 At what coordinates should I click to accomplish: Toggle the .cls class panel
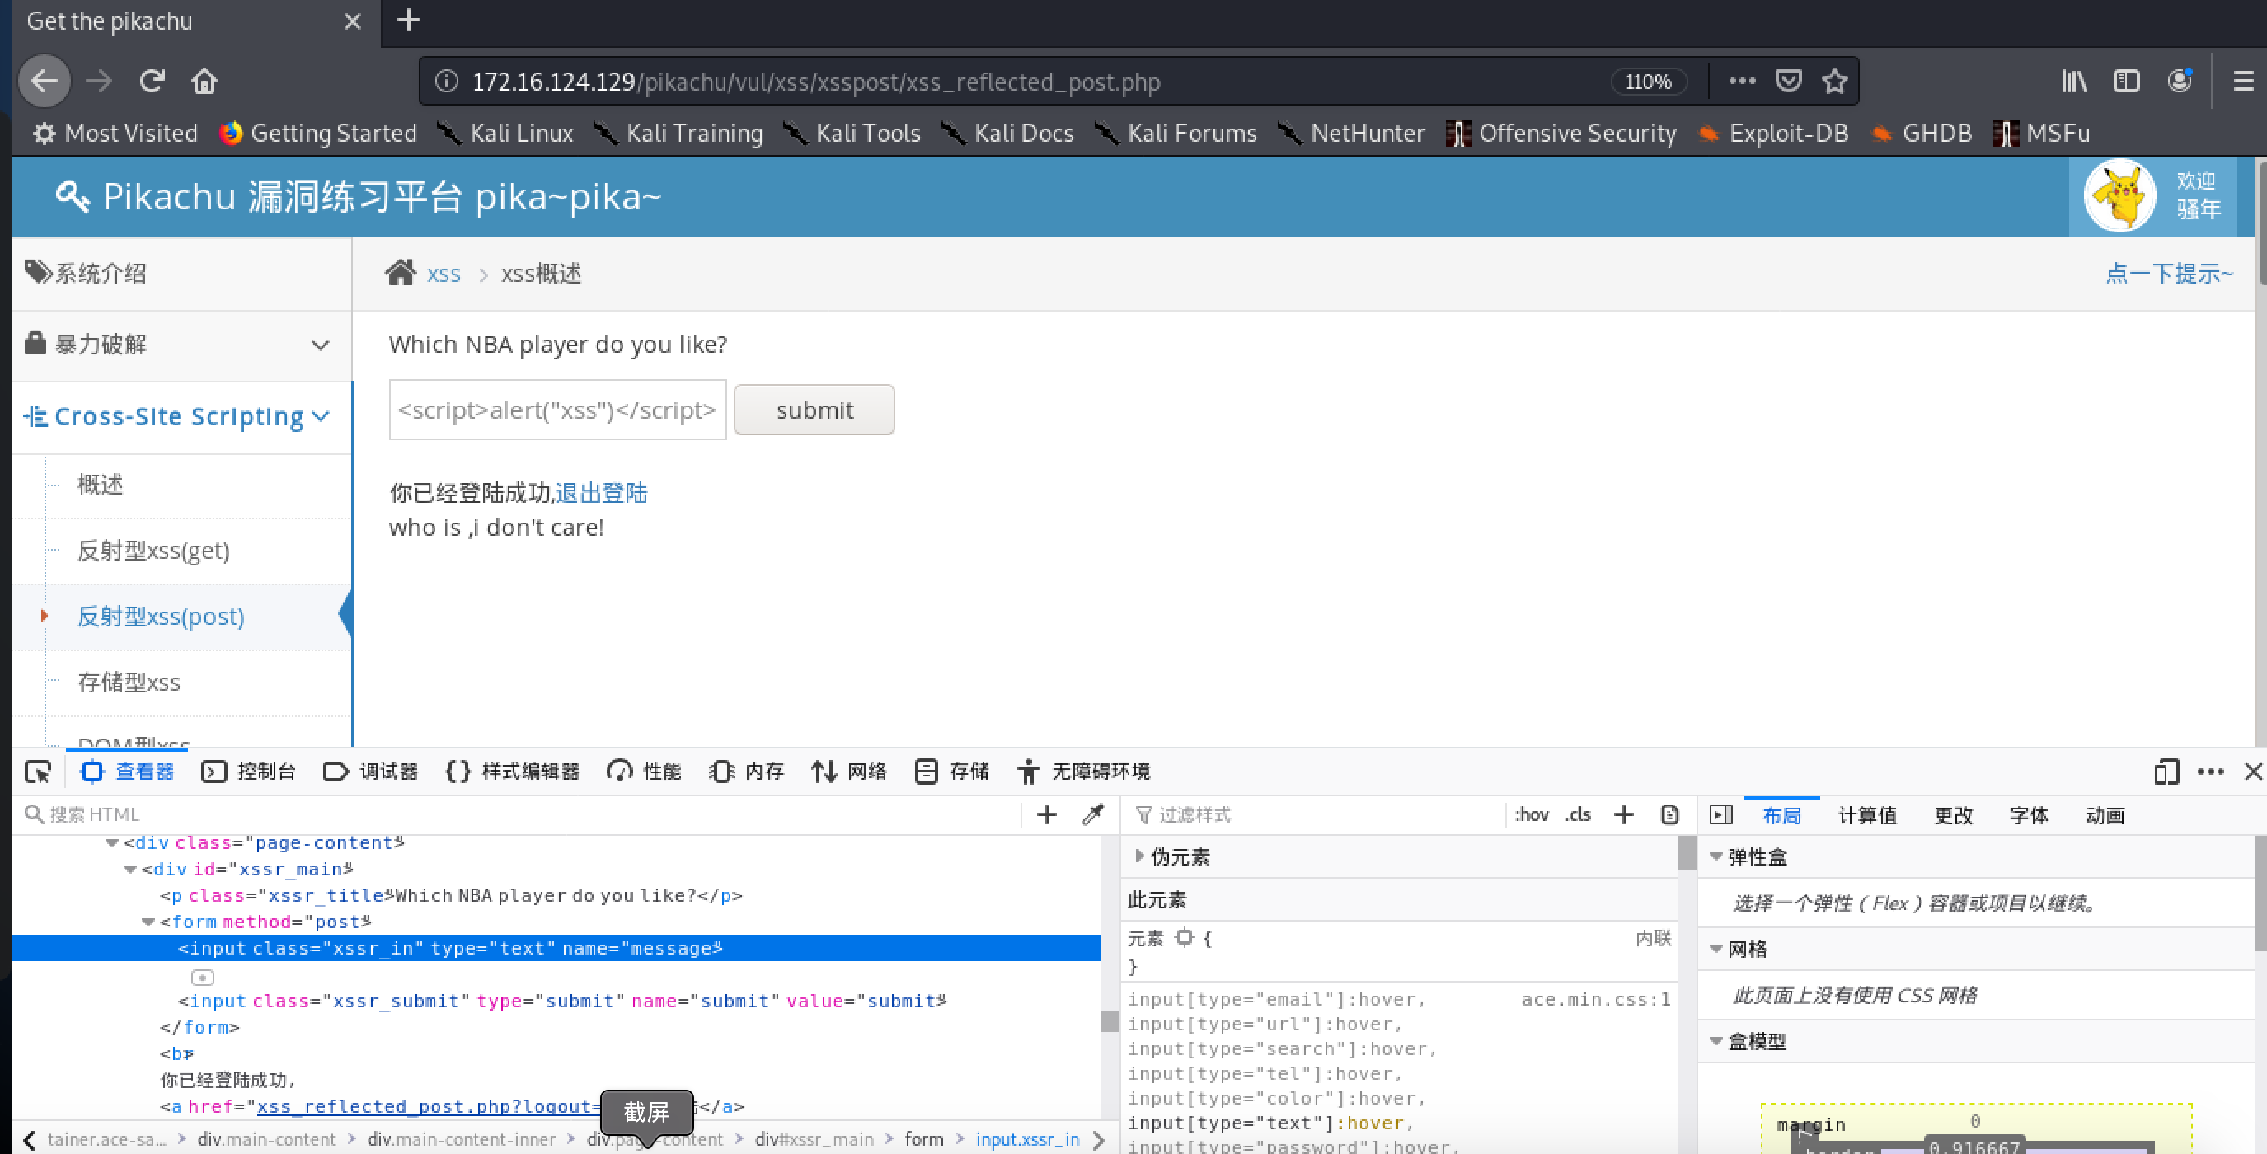[1578, 814]
